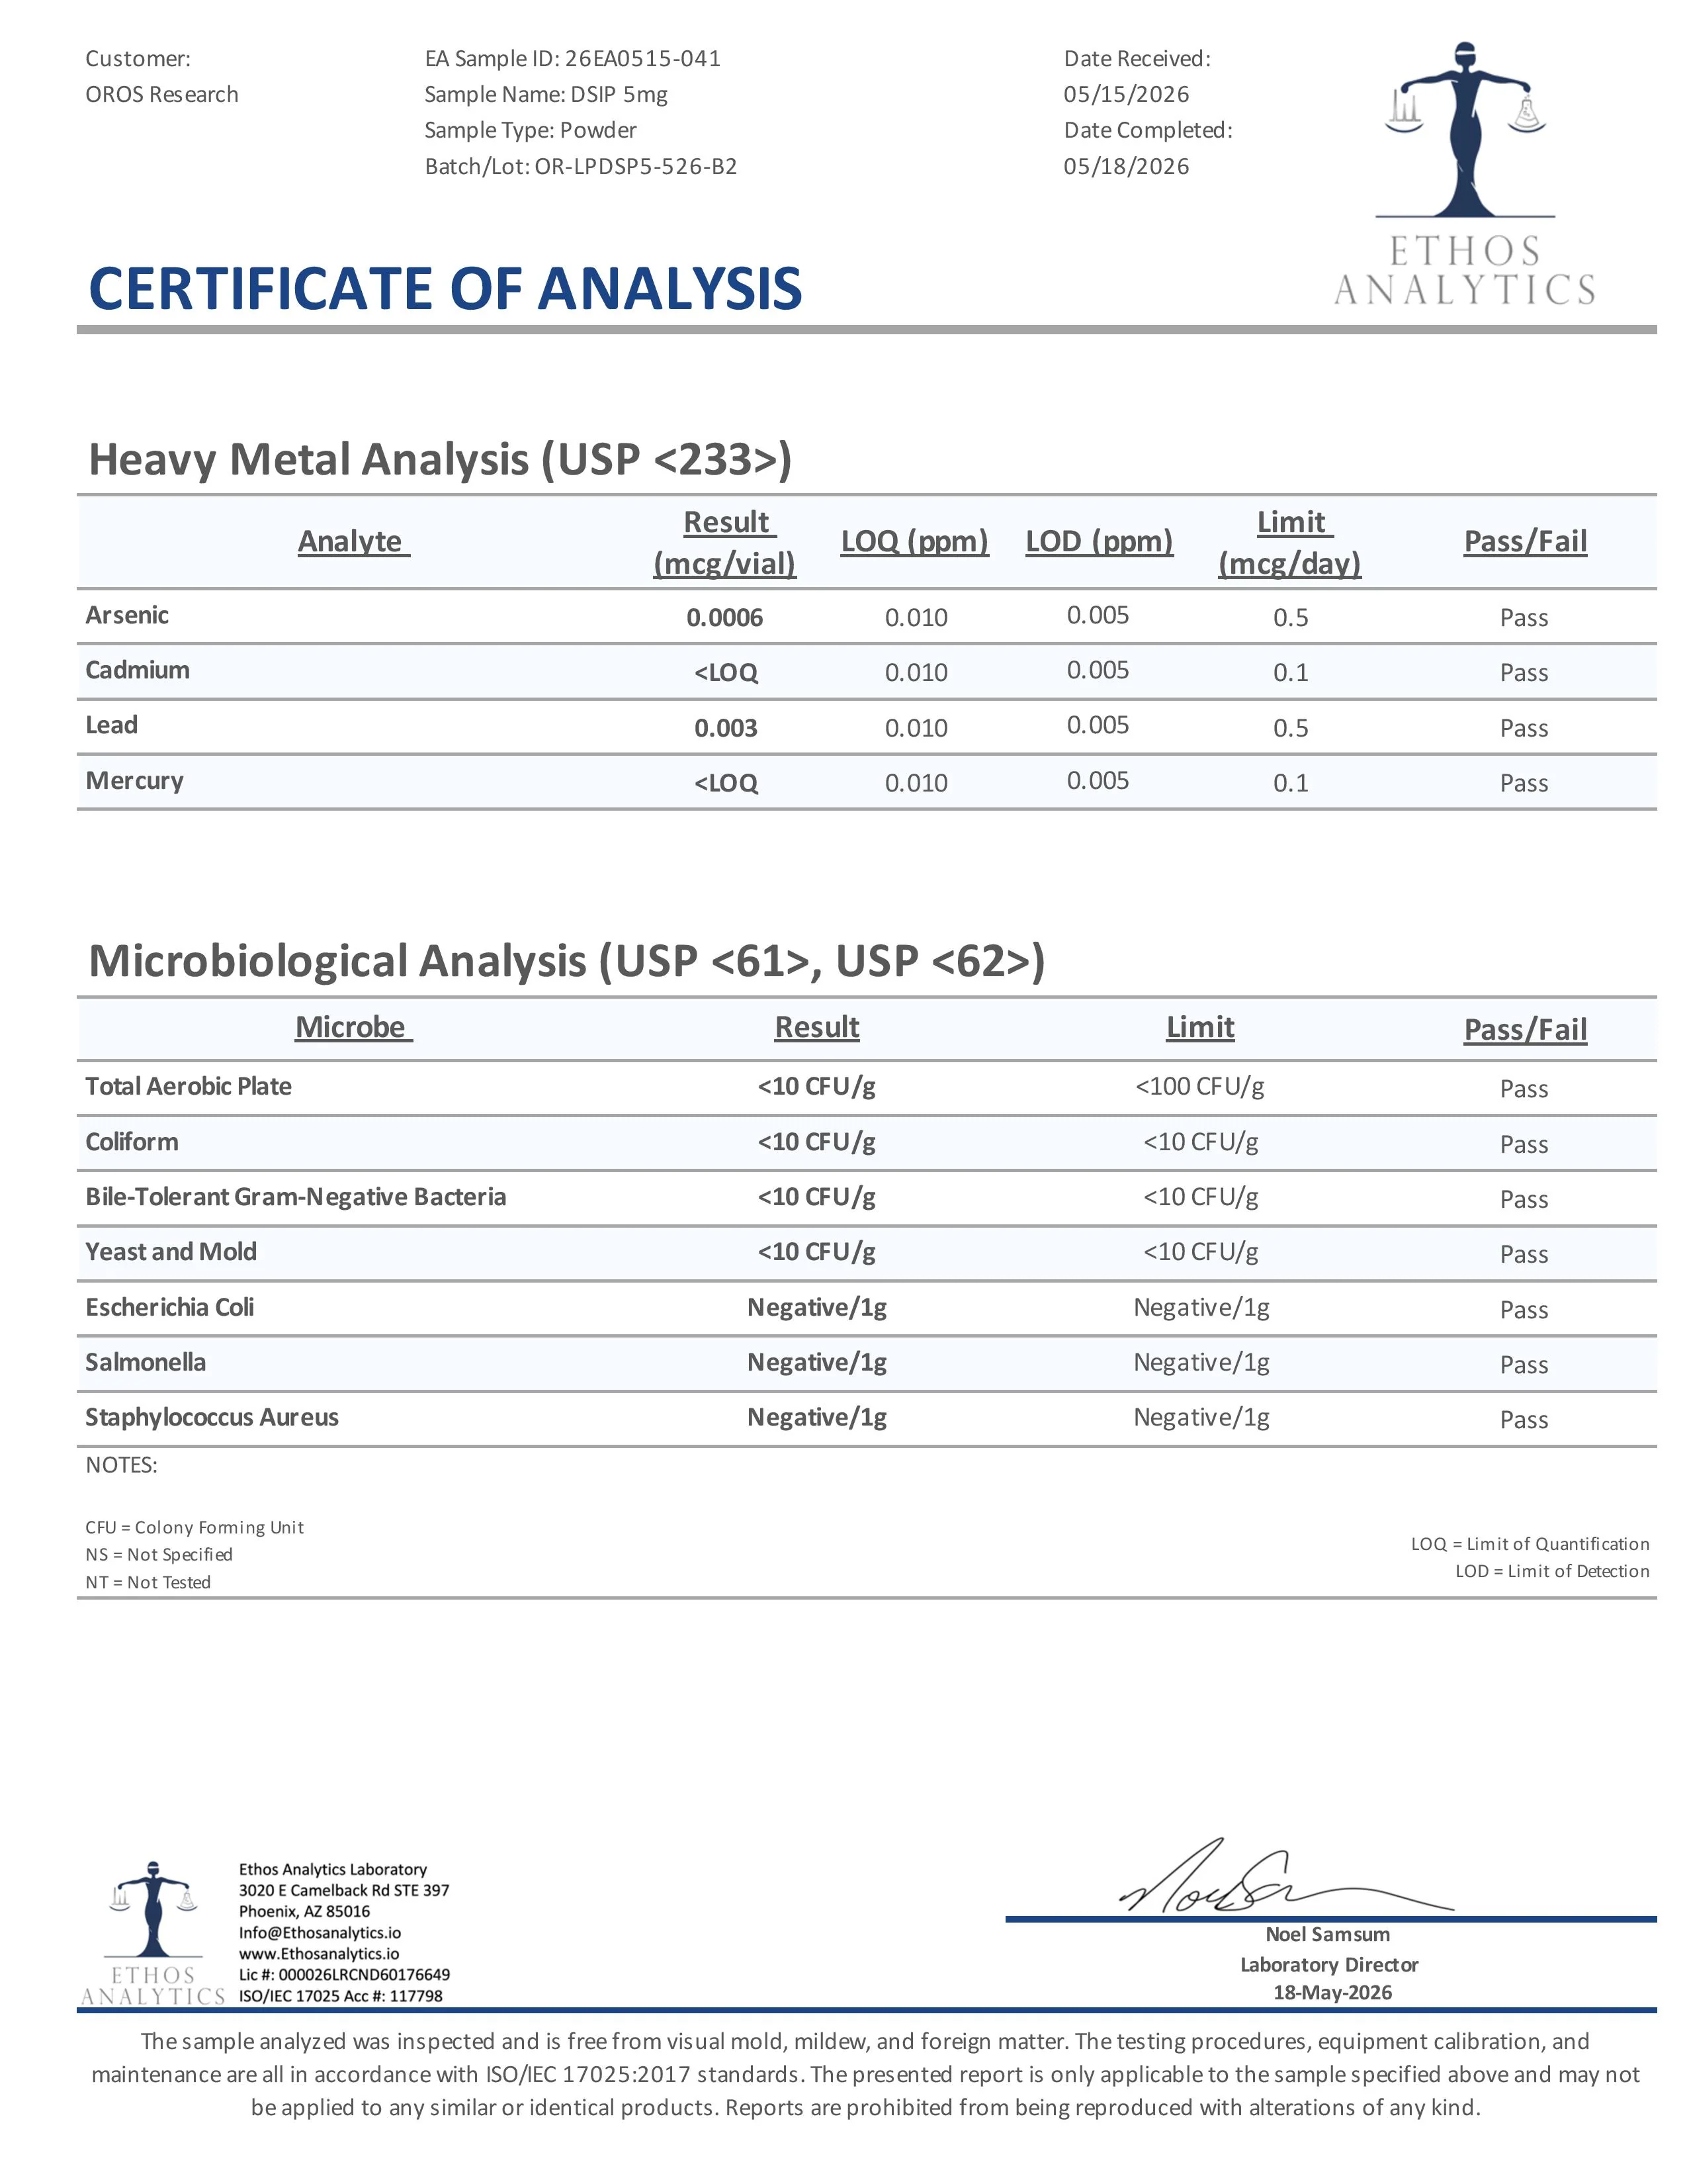Open the www.Ethosanalytics.io website link
Image resolution: width=1687 pixels, height=2184 pixels.
coord(319,1953)
